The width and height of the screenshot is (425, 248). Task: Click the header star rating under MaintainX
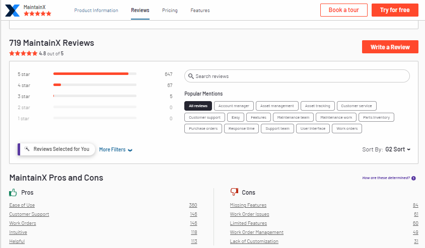(x=37, y=14)
